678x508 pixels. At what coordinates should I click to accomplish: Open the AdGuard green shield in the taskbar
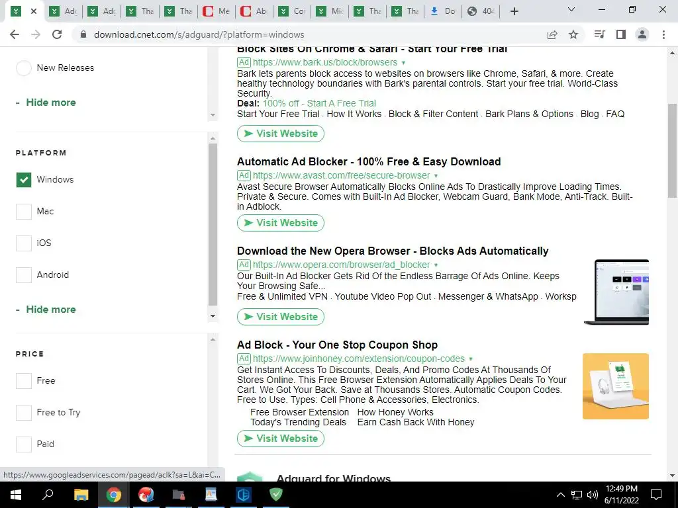(x=276, y=495)
